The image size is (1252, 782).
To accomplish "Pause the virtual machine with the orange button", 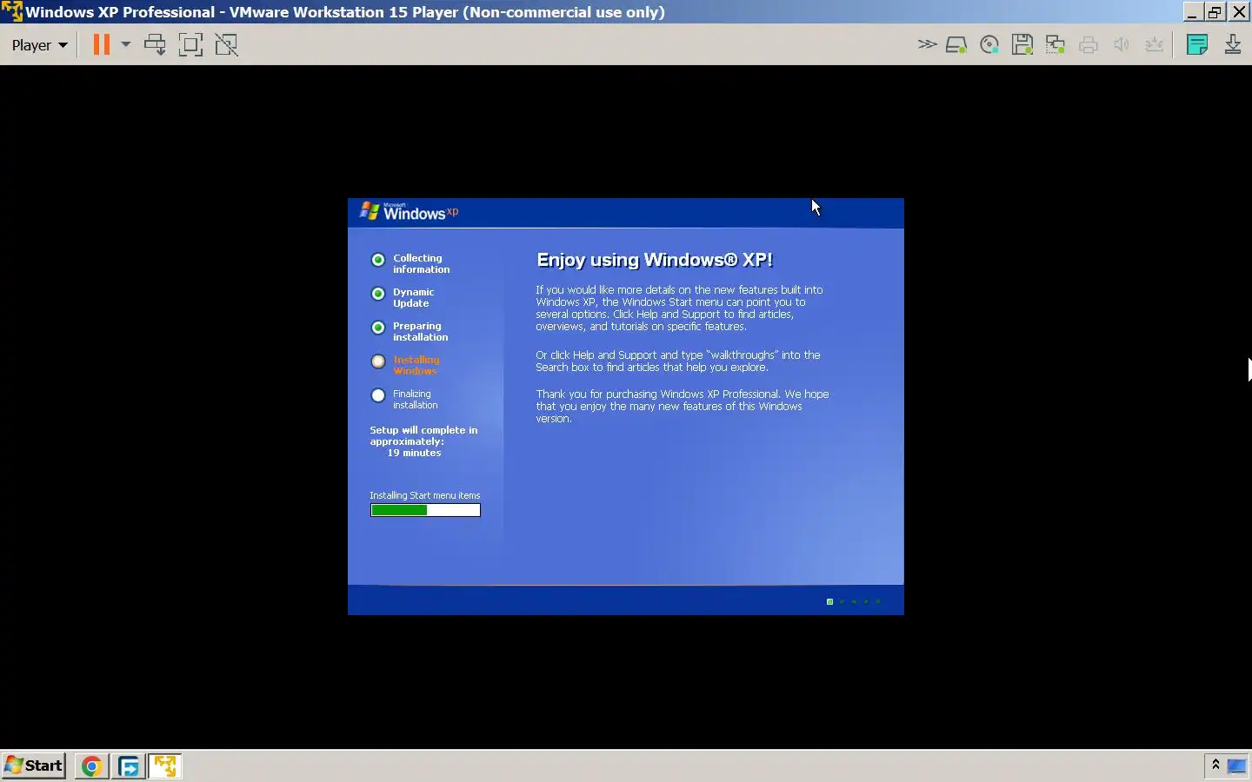I will pos(102,44).
